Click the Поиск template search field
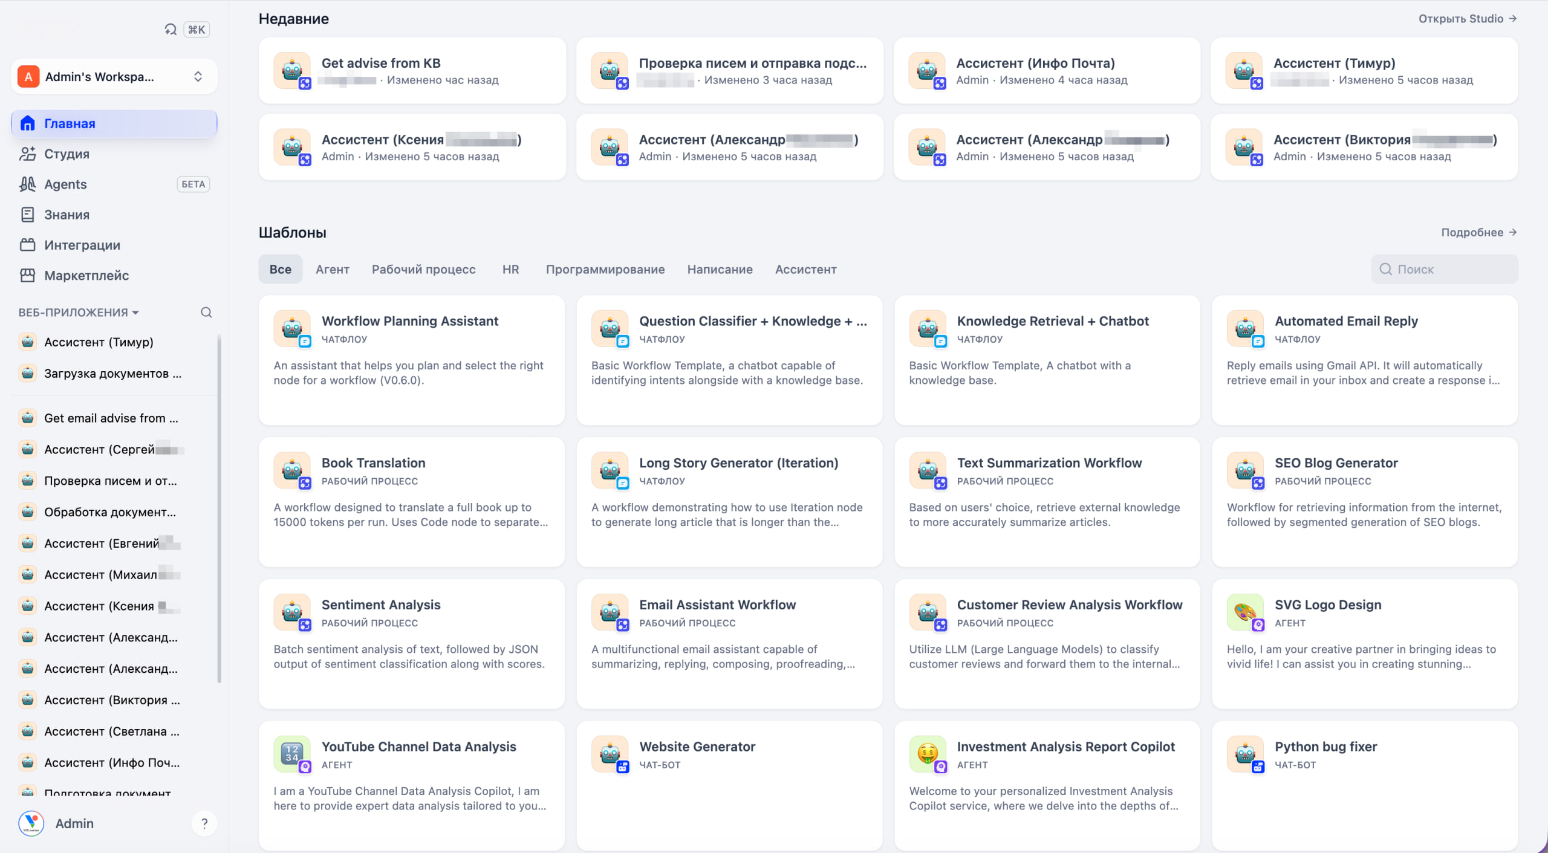Viewport: 1548px width, 853px height. [1445, 269]
